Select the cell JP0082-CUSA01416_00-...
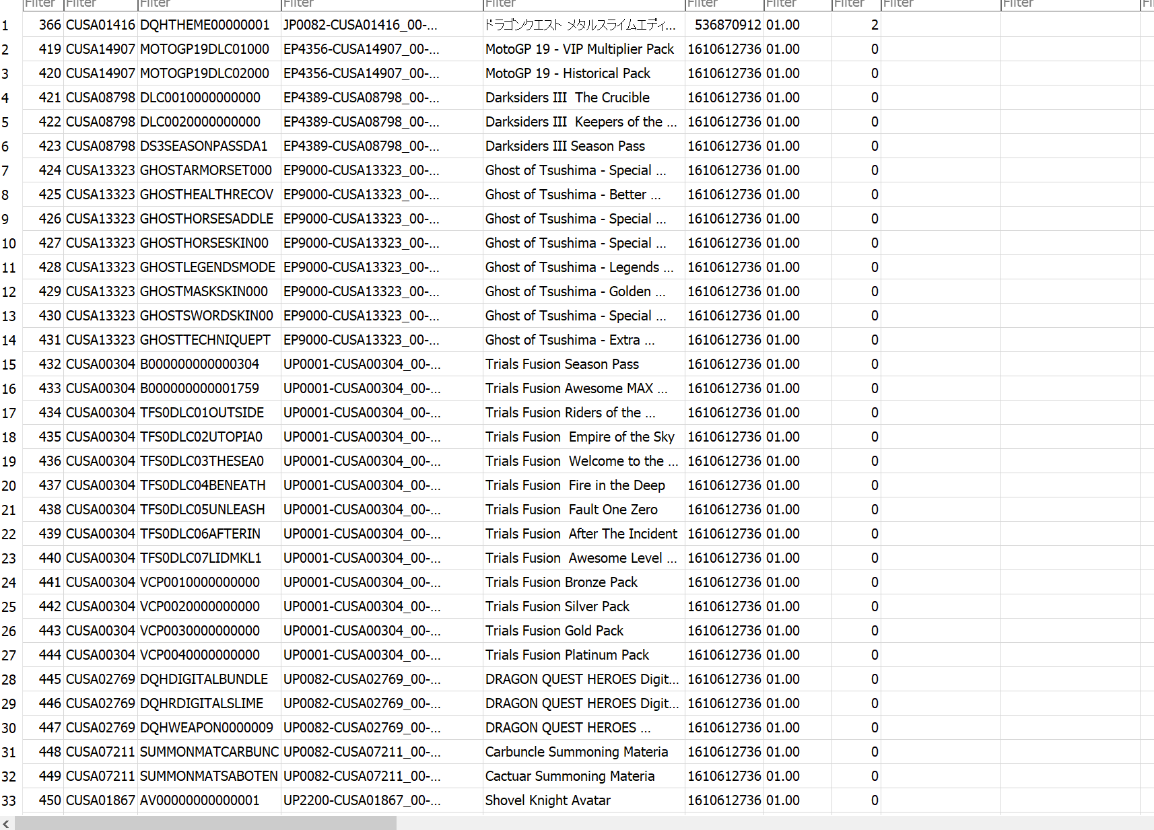Image resolution: width=1154 pixels, height=830 pixels. tap(382, 25)
